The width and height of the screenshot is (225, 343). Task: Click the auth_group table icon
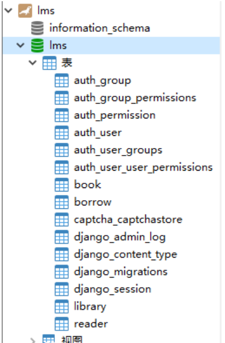(61, 80)
